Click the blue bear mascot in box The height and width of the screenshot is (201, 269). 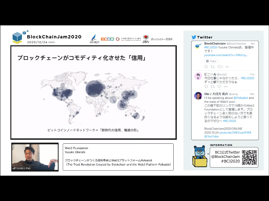[x=200, y=156]
